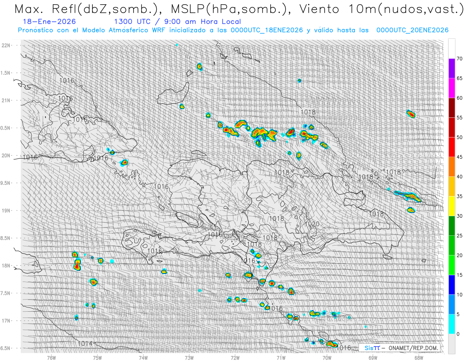Viewport: 470px width, 363px height.
Task: Click the 'MSLP(hPa,somb.)' title text
Action: click(229, 10)
